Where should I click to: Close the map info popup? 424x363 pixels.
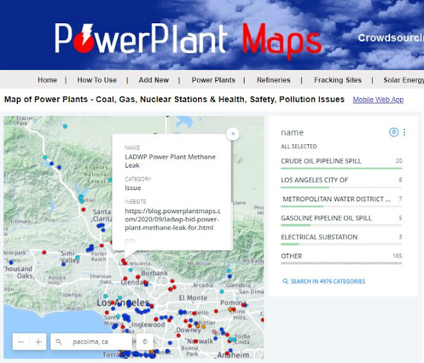pyautogui.click(x=233, y=134)
